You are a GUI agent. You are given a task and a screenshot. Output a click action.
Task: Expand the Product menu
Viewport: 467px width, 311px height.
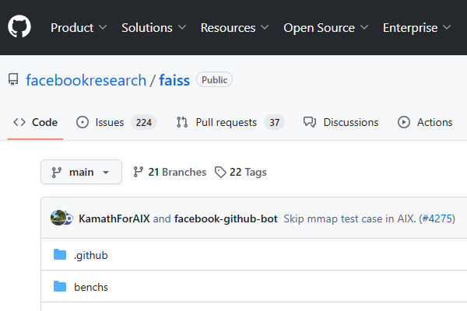tap(79, 28)
